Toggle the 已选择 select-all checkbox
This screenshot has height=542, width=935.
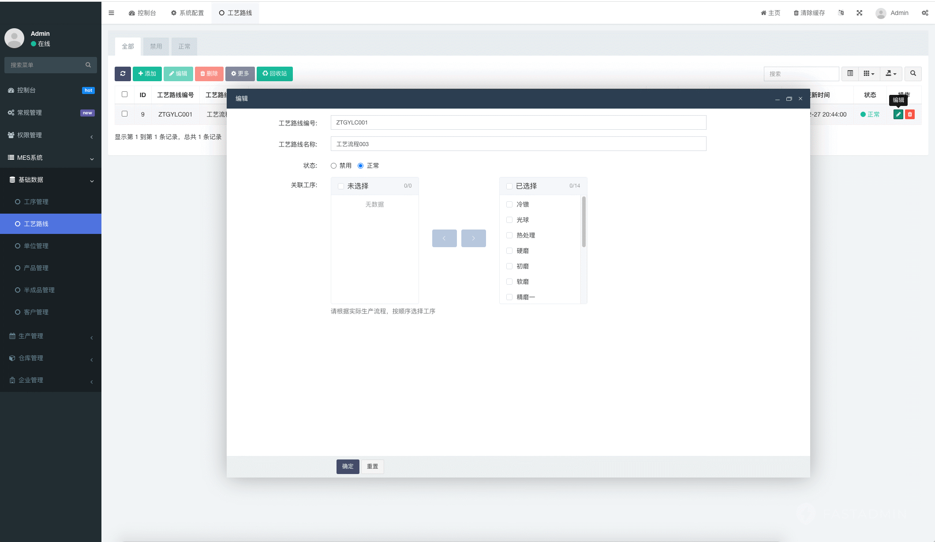pos(509,186)
